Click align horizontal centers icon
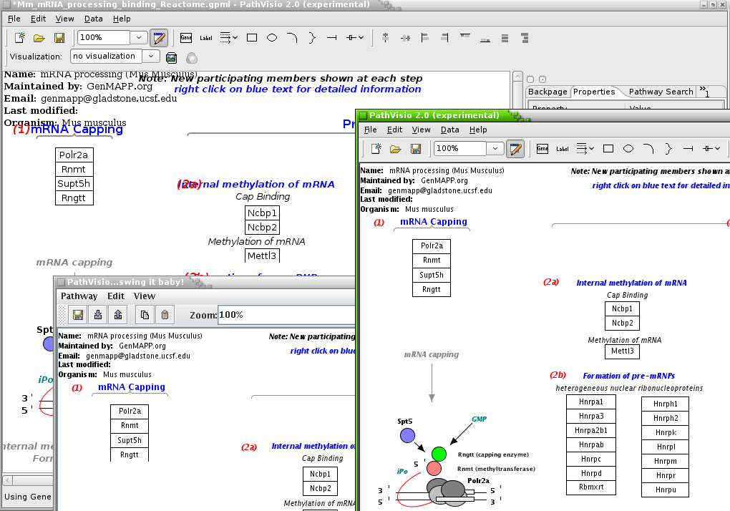The height and width of the screenshot is (511, 730). (405, 38)
